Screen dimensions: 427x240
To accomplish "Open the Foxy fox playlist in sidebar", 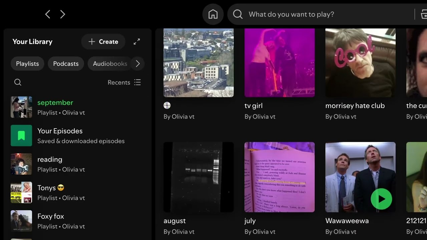I will point(78,221).
